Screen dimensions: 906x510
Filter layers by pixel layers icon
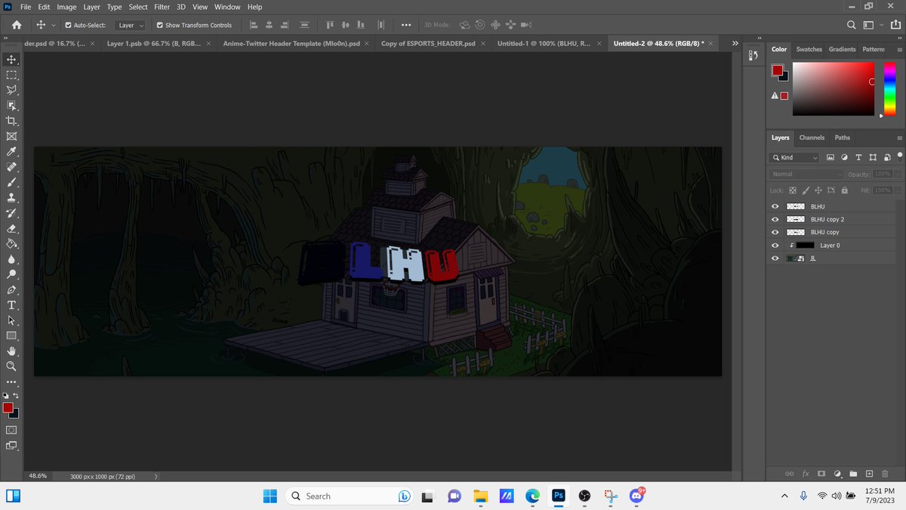tap(830, 157)
